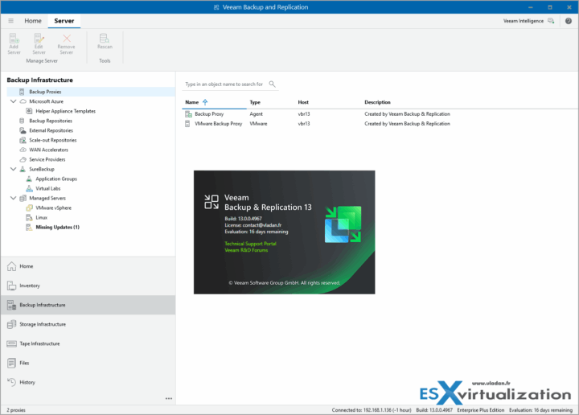The width and height of the screenshot is (579, 415).
Task: Click the Backup Repositories node icon
Action: [x=22, y=121]
